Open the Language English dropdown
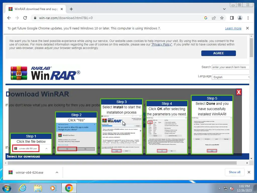Image resolution: width=257 pixels, height=193 pixels. click(230, 77)
